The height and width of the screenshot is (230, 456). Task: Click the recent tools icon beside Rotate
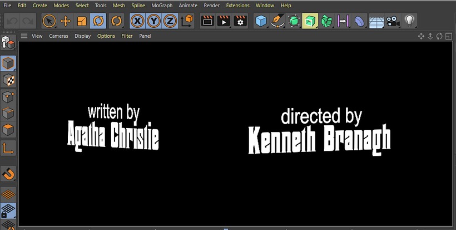(x=117, y=21)
